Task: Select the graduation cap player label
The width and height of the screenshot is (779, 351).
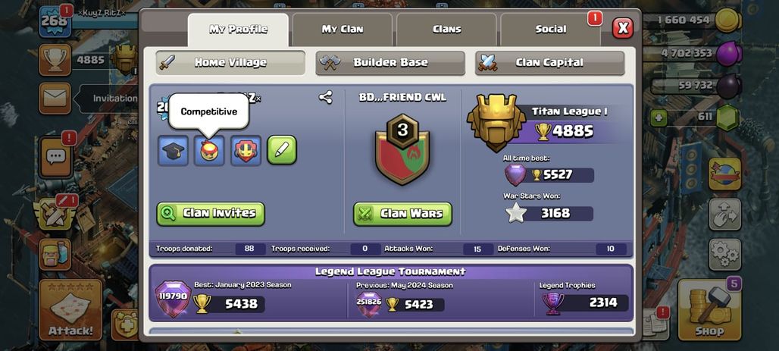Action: (x=173, y=151)
